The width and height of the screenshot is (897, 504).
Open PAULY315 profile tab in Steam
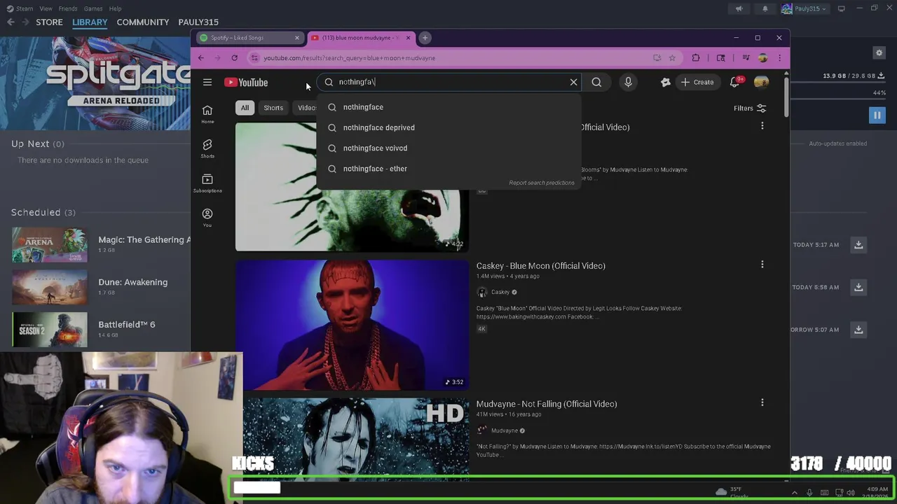coord(198,22)
